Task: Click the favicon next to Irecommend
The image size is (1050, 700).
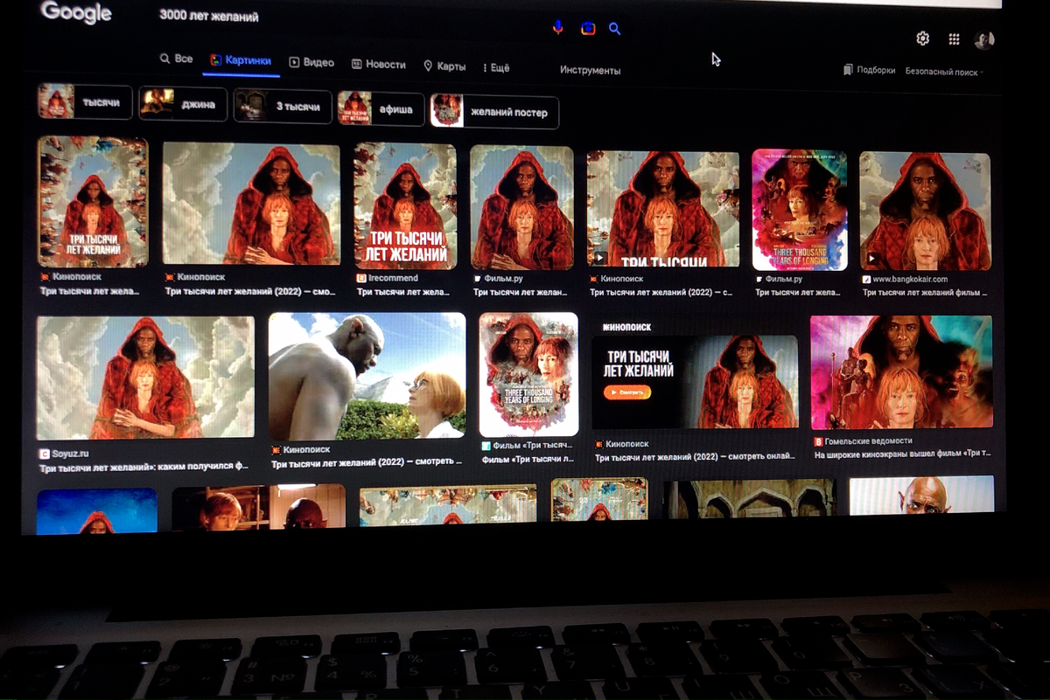Action: 361,278
